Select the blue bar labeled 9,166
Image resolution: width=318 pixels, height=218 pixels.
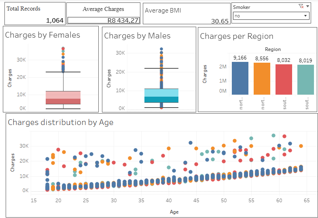pyautogui.click(x=240, y=78)
